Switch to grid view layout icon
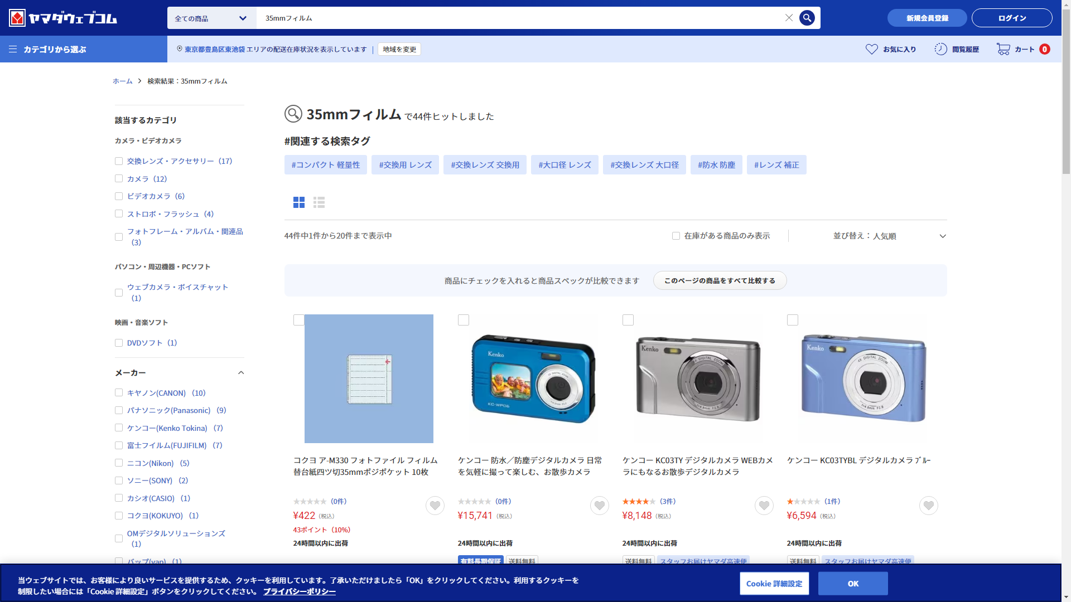Image resolution: width=1071 pixels, height=602 pixels. coord(299,202)
